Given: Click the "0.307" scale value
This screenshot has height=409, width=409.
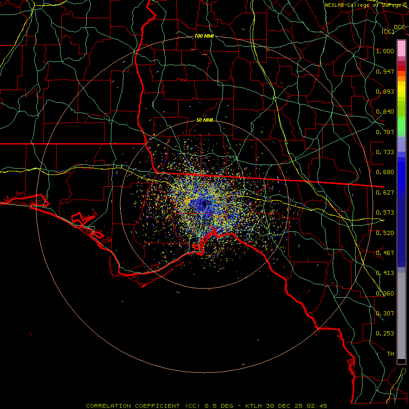Looking at the screenshot, I should pos(385,314).
